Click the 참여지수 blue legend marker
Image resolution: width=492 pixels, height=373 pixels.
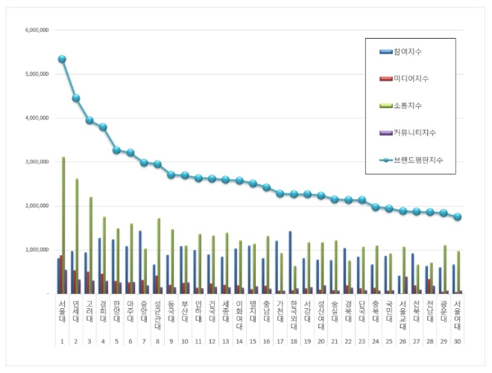pos(386,51)
